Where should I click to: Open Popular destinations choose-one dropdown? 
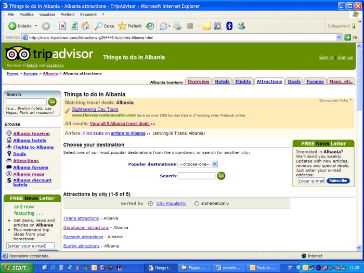coord(198,164)
